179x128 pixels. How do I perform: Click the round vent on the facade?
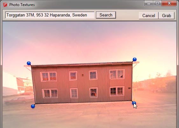coord(83,75)
